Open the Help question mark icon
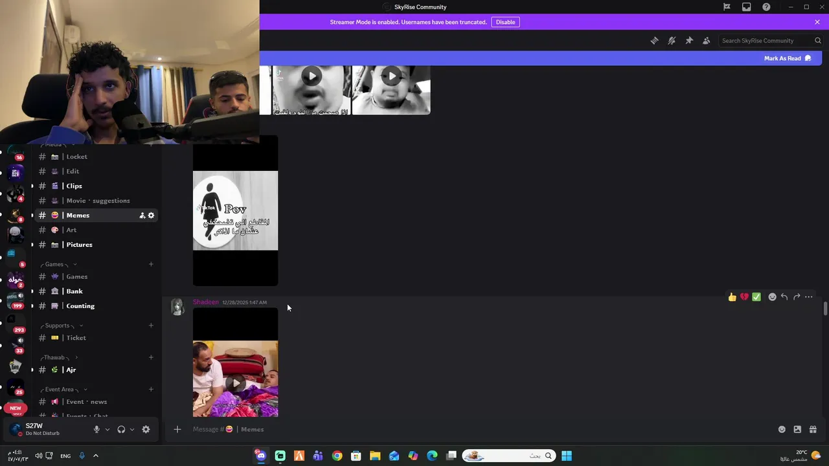 click(x=767, y=7)
